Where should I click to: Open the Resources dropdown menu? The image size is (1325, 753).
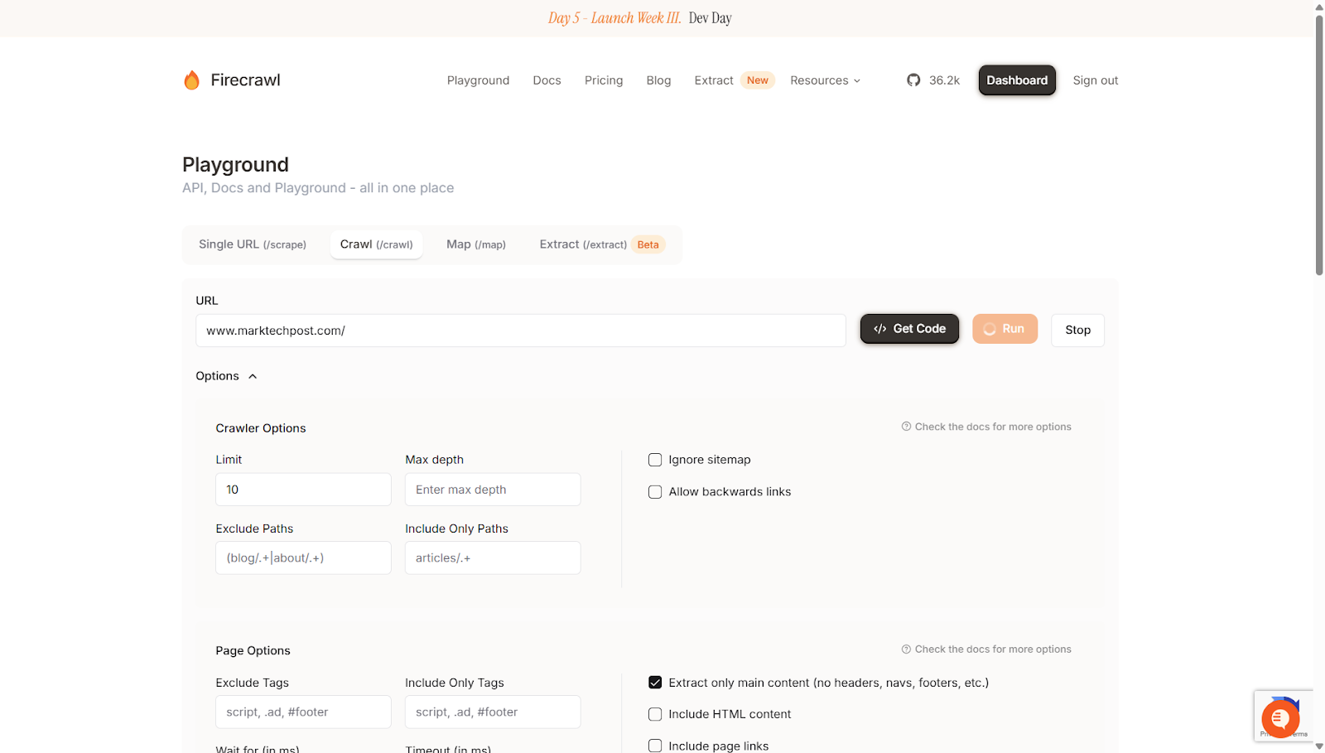(x=826, y=80)
